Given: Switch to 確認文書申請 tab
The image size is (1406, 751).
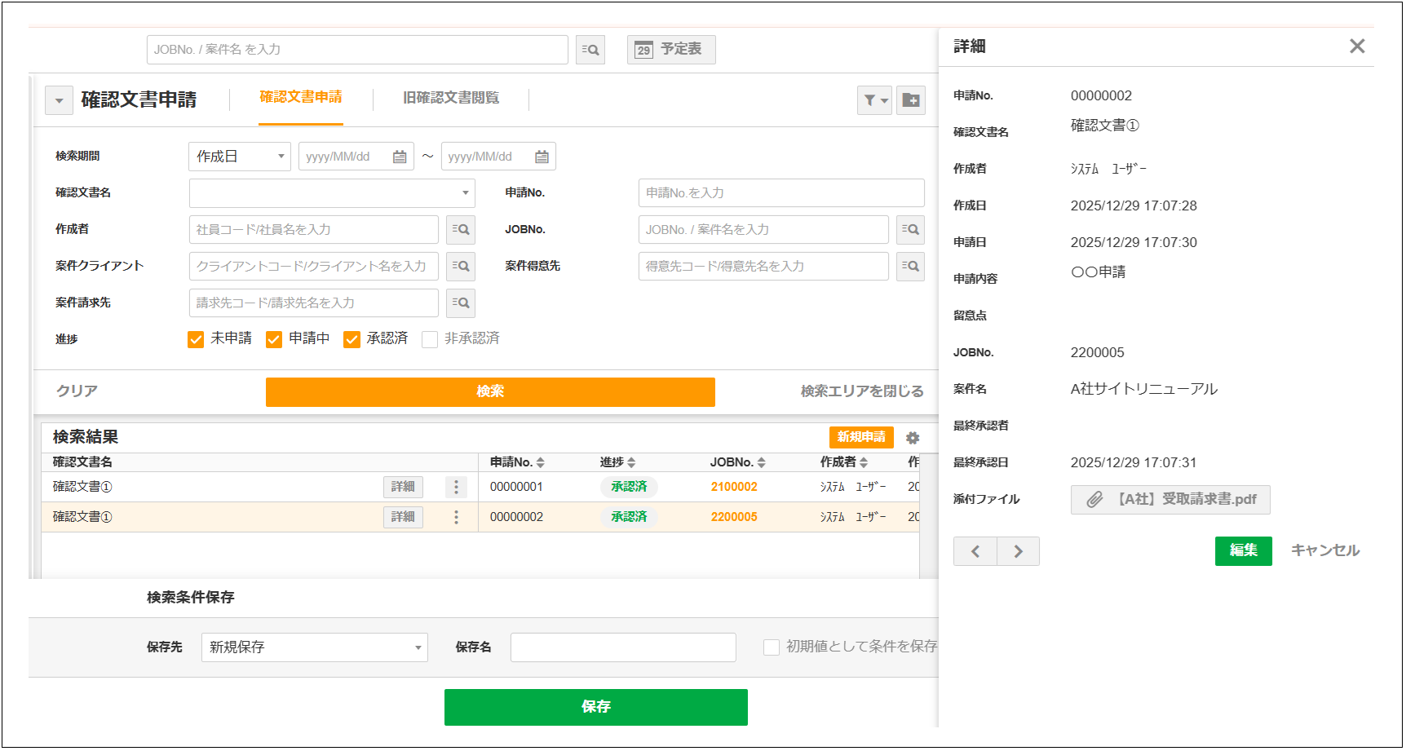Looking at the screenshot, I should (x=301, y=97).
